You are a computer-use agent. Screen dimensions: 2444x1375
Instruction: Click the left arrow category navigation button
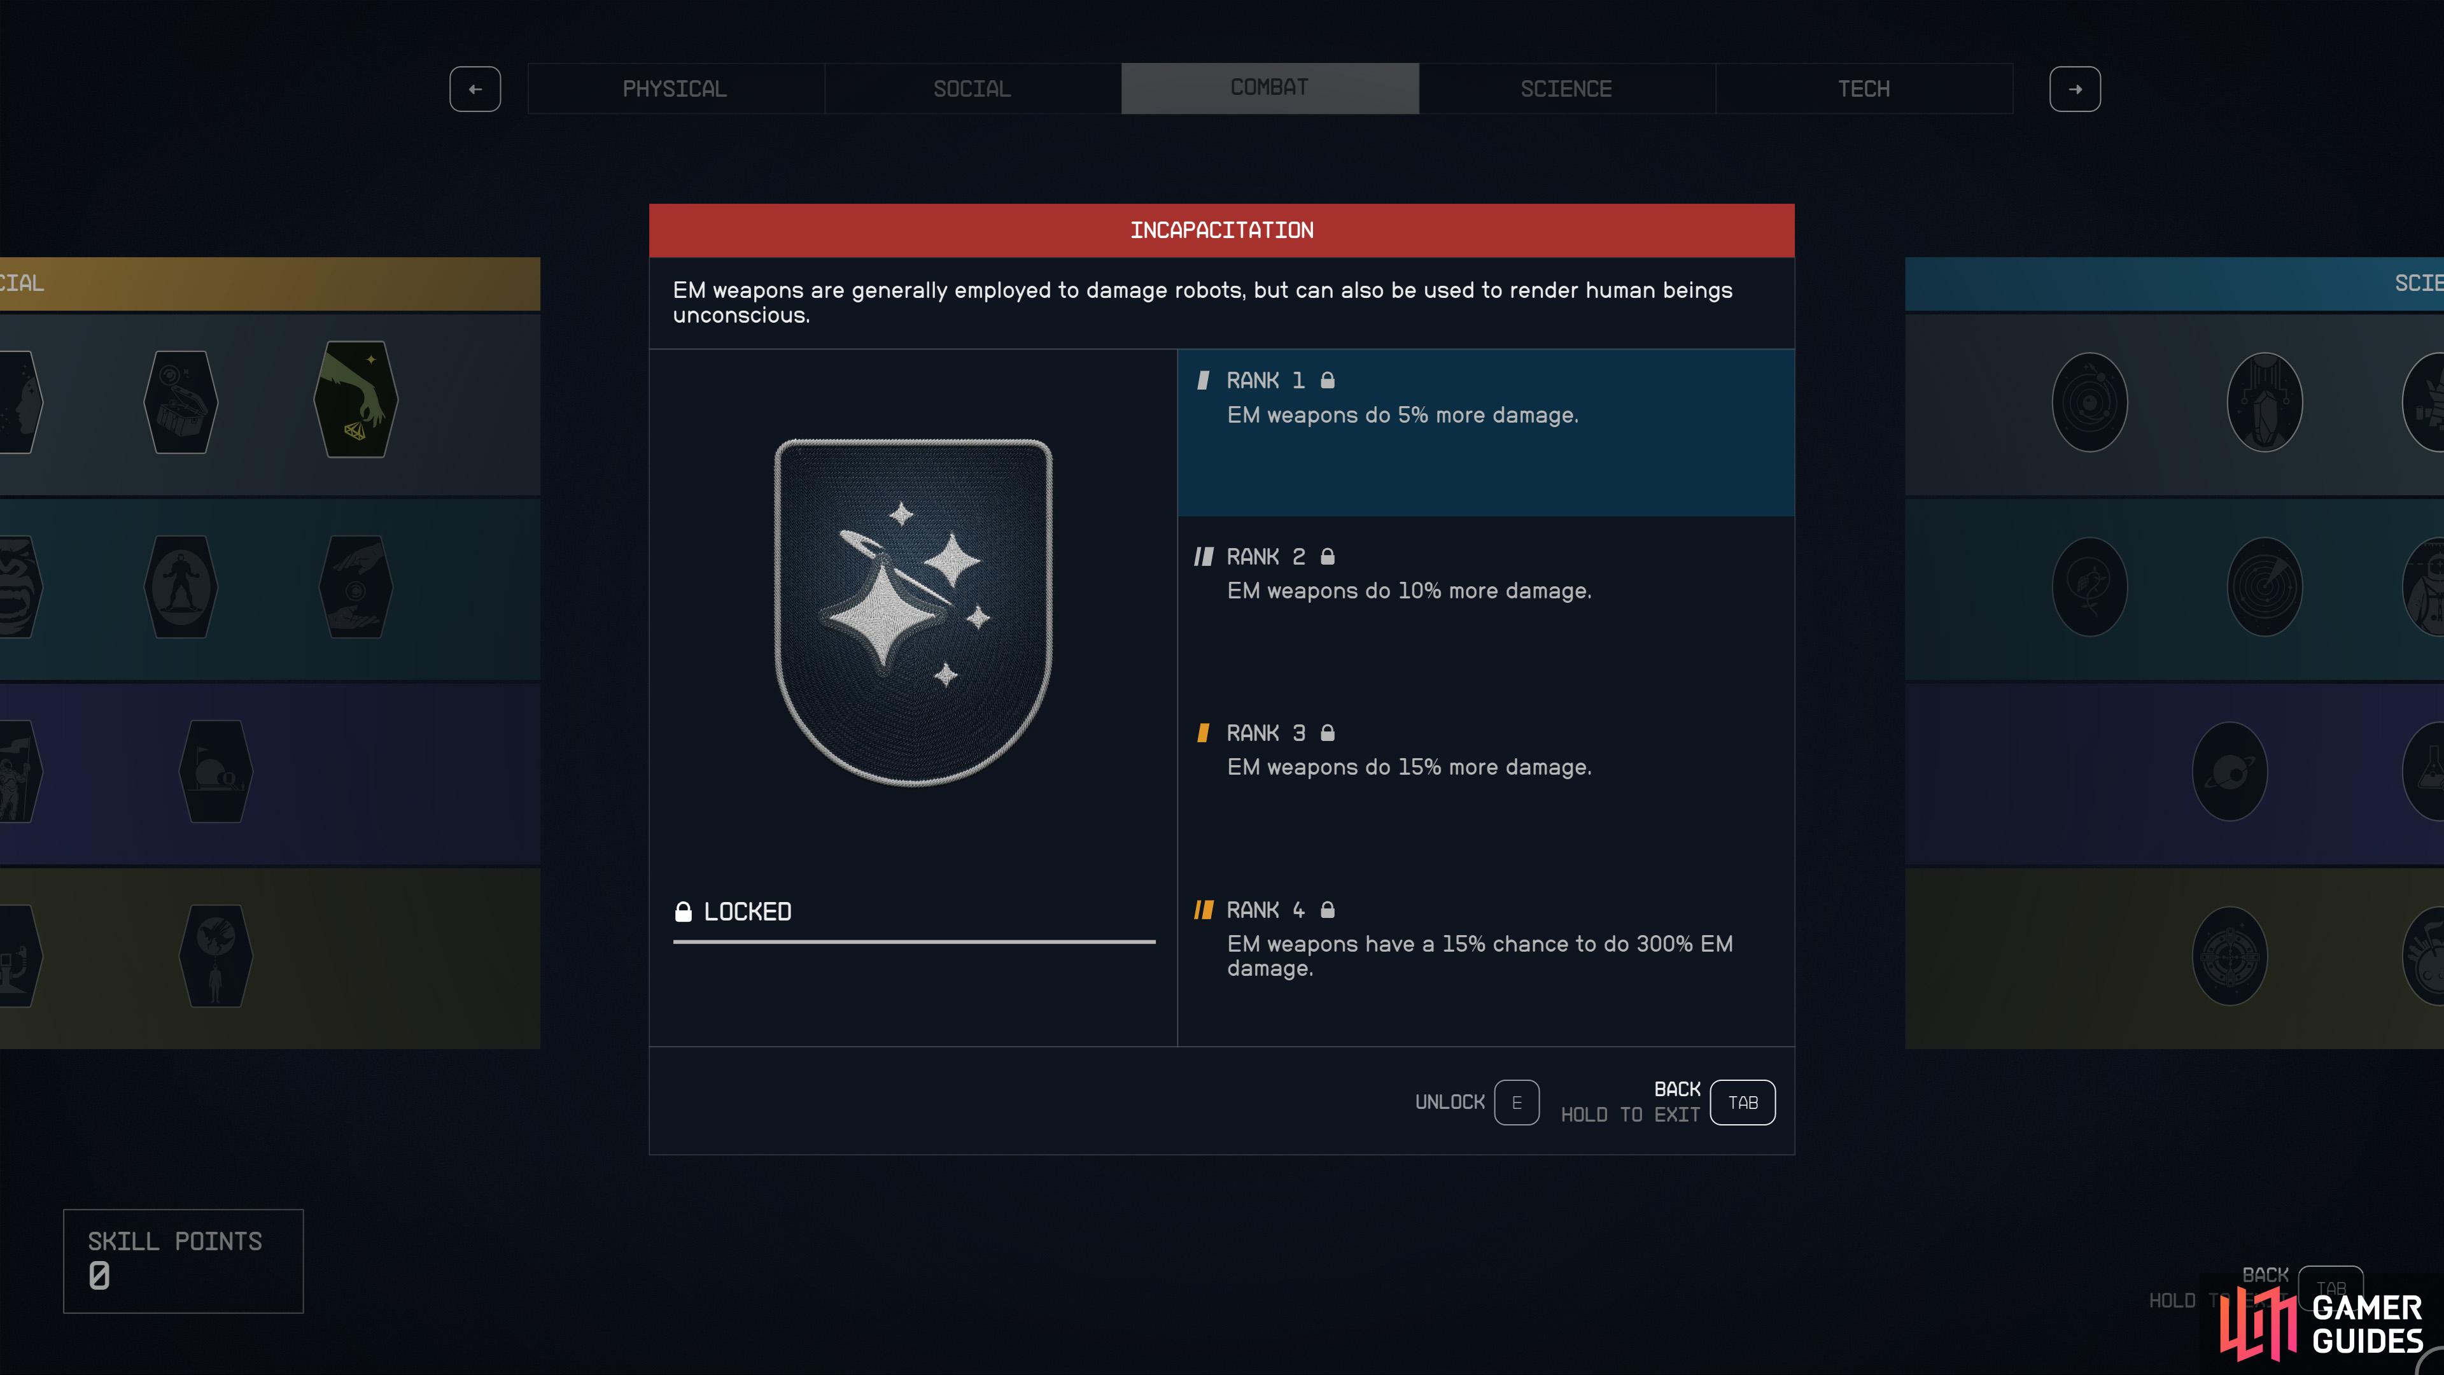[x=475, y=89]
